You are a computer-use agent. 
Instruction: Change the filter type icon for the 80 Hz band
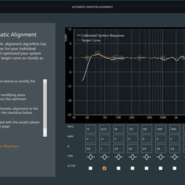coord(118,157)
